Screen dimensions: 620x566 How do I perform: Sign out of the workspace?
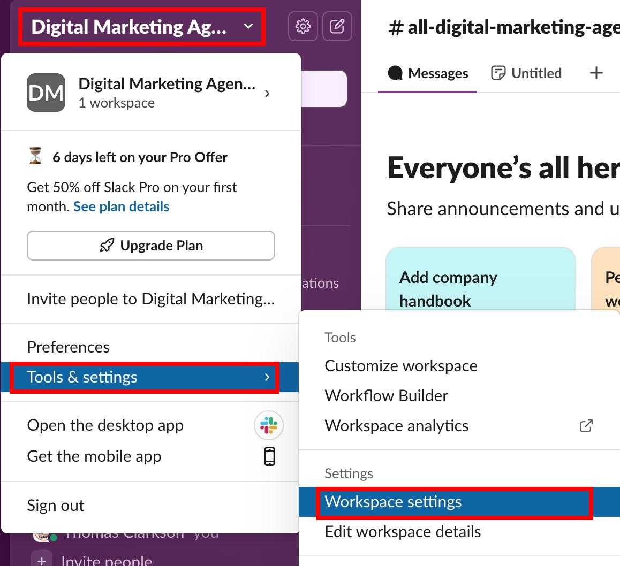[x=56, y=506]
